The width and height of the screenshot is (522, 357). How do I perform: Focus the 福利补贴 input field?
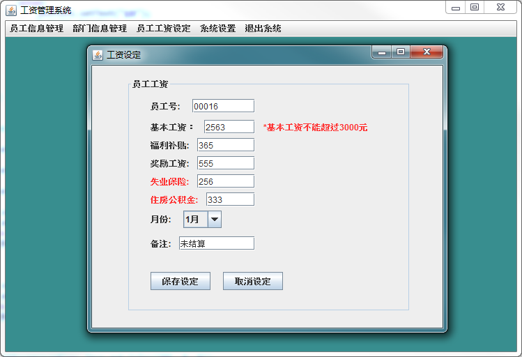226,145
